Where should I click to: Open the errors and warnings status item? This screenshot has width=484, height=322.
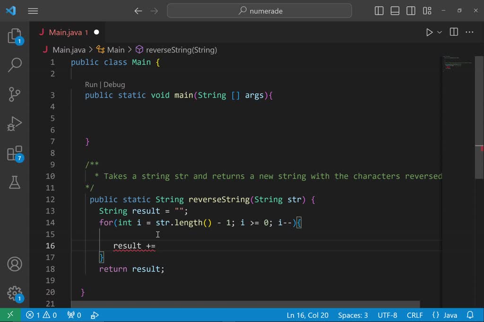41,315
